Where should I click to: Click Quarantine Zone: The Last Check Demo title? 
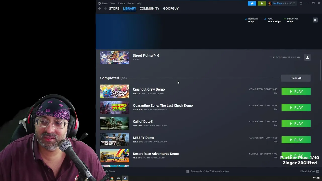pyautogui.click(x=163, y=105)
